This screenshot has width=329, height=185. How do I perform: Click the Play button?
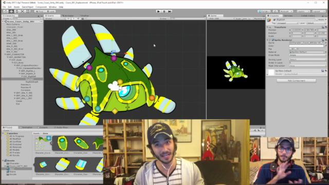[x=159, y=11]
